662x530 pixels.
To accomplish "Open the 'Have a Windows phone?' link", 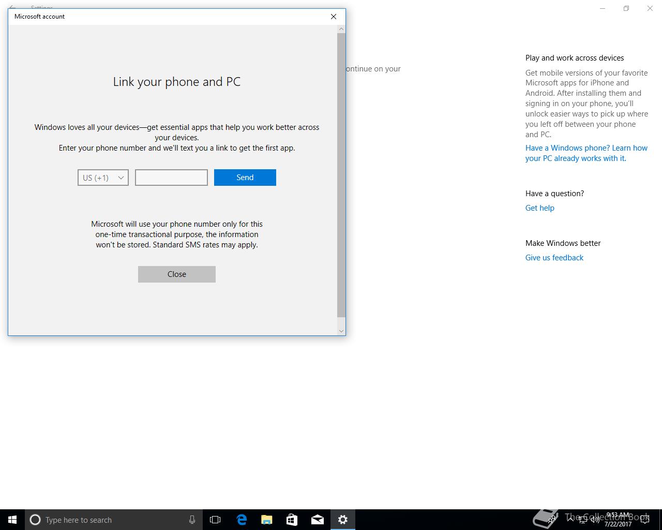I will point(586,153).
